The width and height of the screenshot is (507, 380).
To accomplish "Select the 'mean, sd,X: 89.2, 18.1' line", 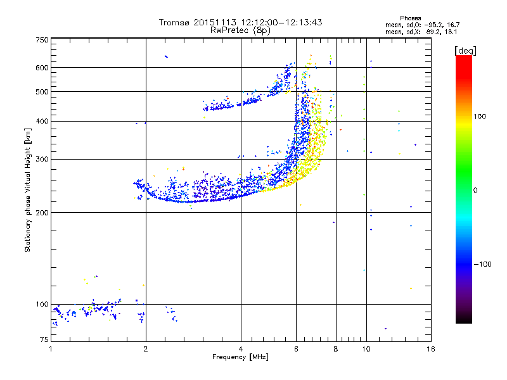I will (421, 32).
